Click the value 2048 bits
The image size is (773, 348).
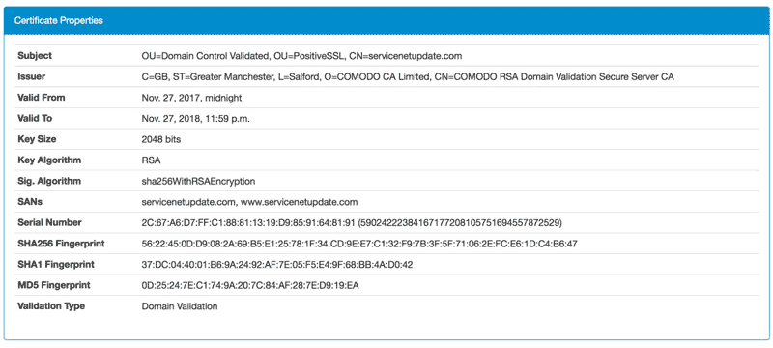(161, 139)
